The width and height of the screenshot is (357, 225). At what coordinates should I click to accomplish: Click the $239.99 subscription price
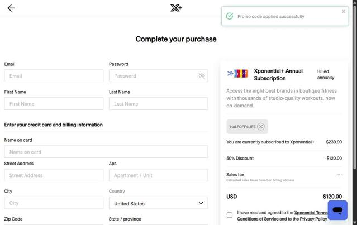(334, 142)
